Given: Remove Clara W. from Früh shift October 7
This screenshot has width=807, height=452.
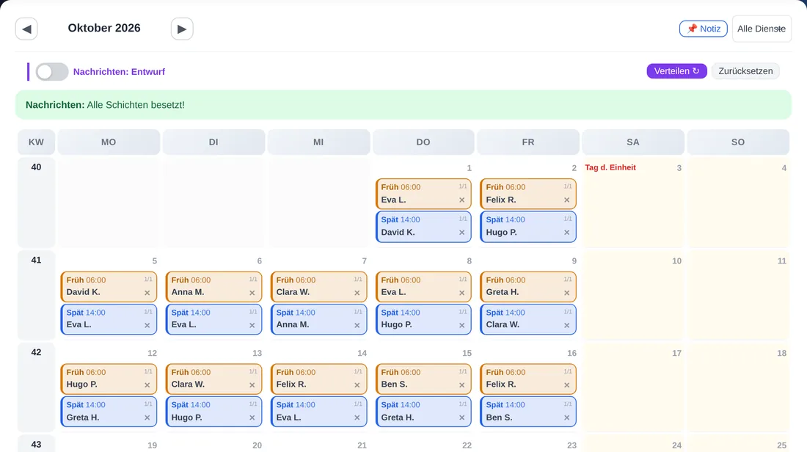Looking at the screenshot, I should 357,293.
